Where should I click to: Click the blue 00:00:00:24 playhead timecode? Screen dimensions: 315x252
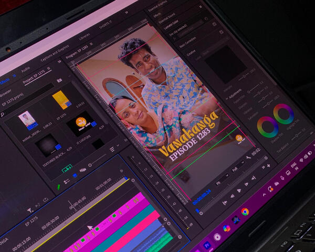coord(202,197)
